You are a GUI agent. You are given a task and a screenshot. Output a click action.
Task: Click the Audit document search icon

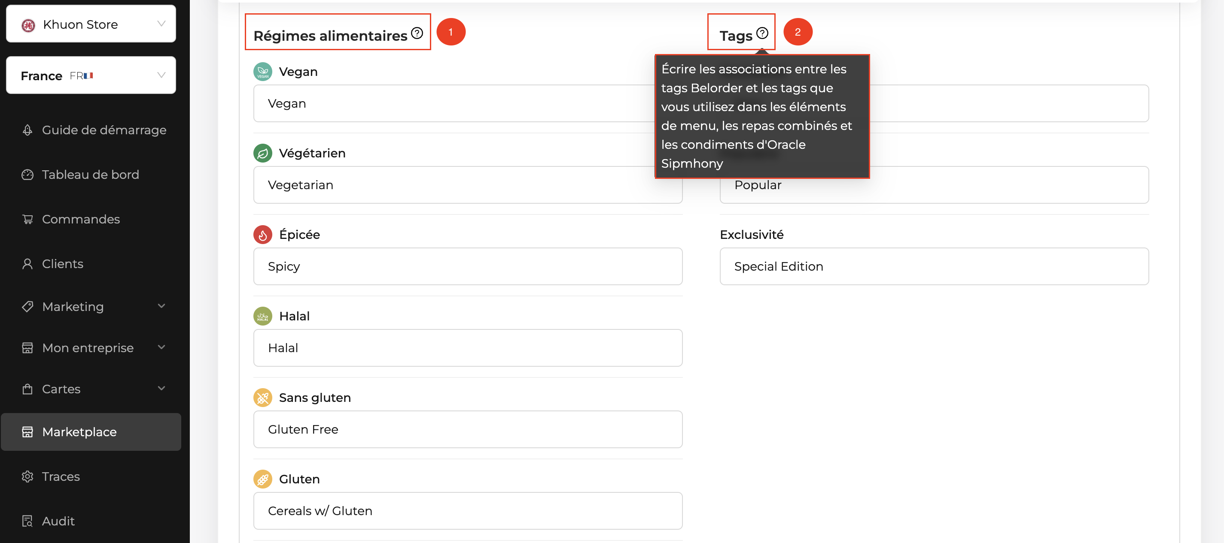[x=27, y=521]
